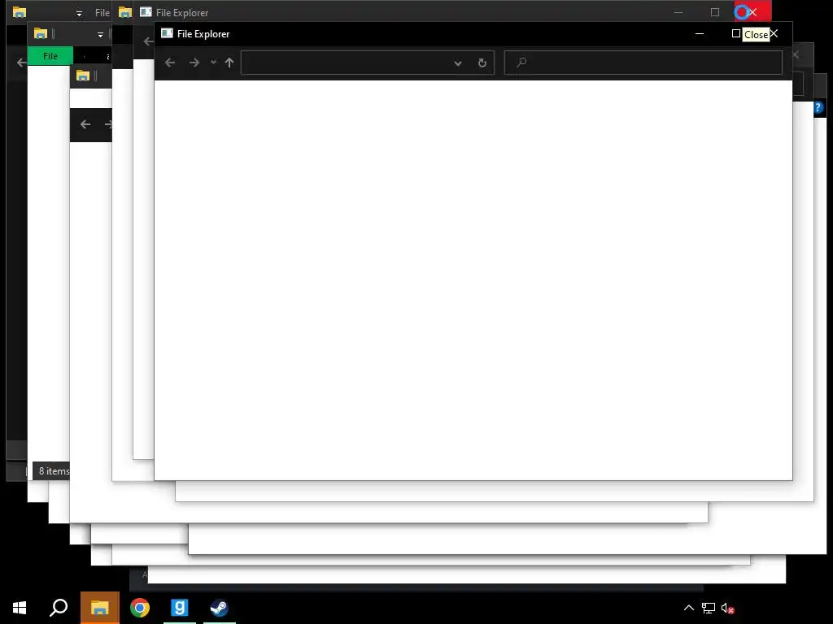
Task: Open the green File tab
Action: [x=50, y=56]
